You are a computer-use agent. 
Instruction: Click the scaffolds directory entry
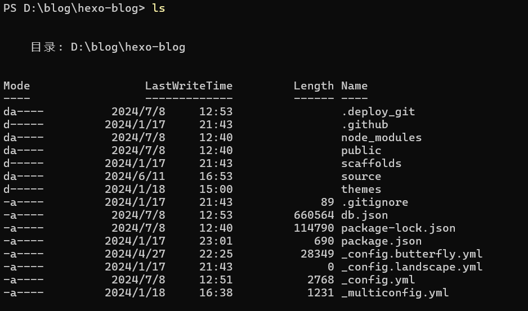371,163
